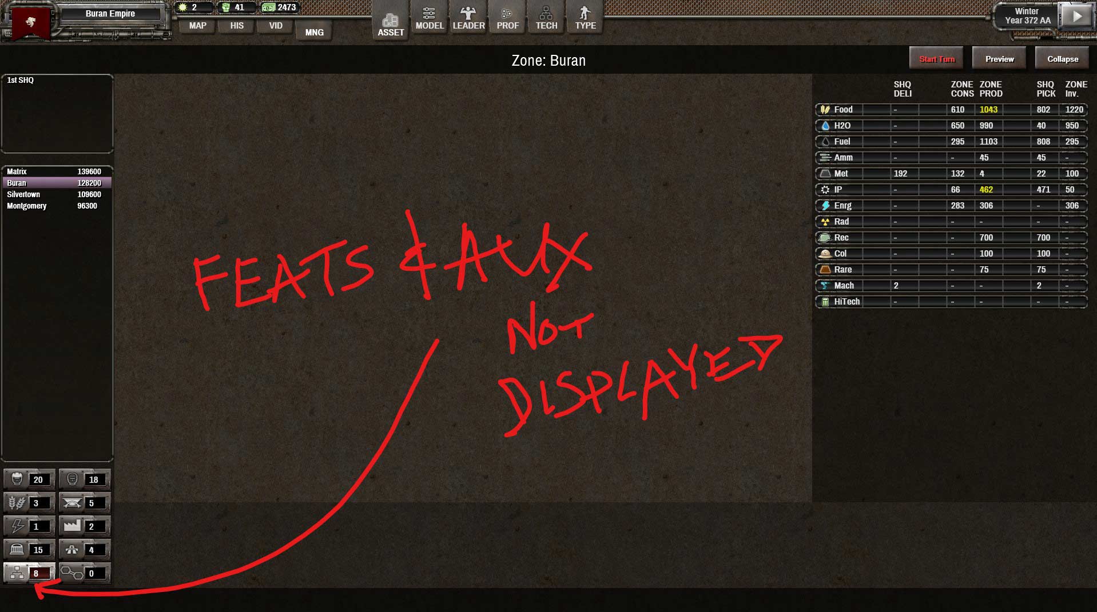Click the Rad radiation icon

point(825,221)
